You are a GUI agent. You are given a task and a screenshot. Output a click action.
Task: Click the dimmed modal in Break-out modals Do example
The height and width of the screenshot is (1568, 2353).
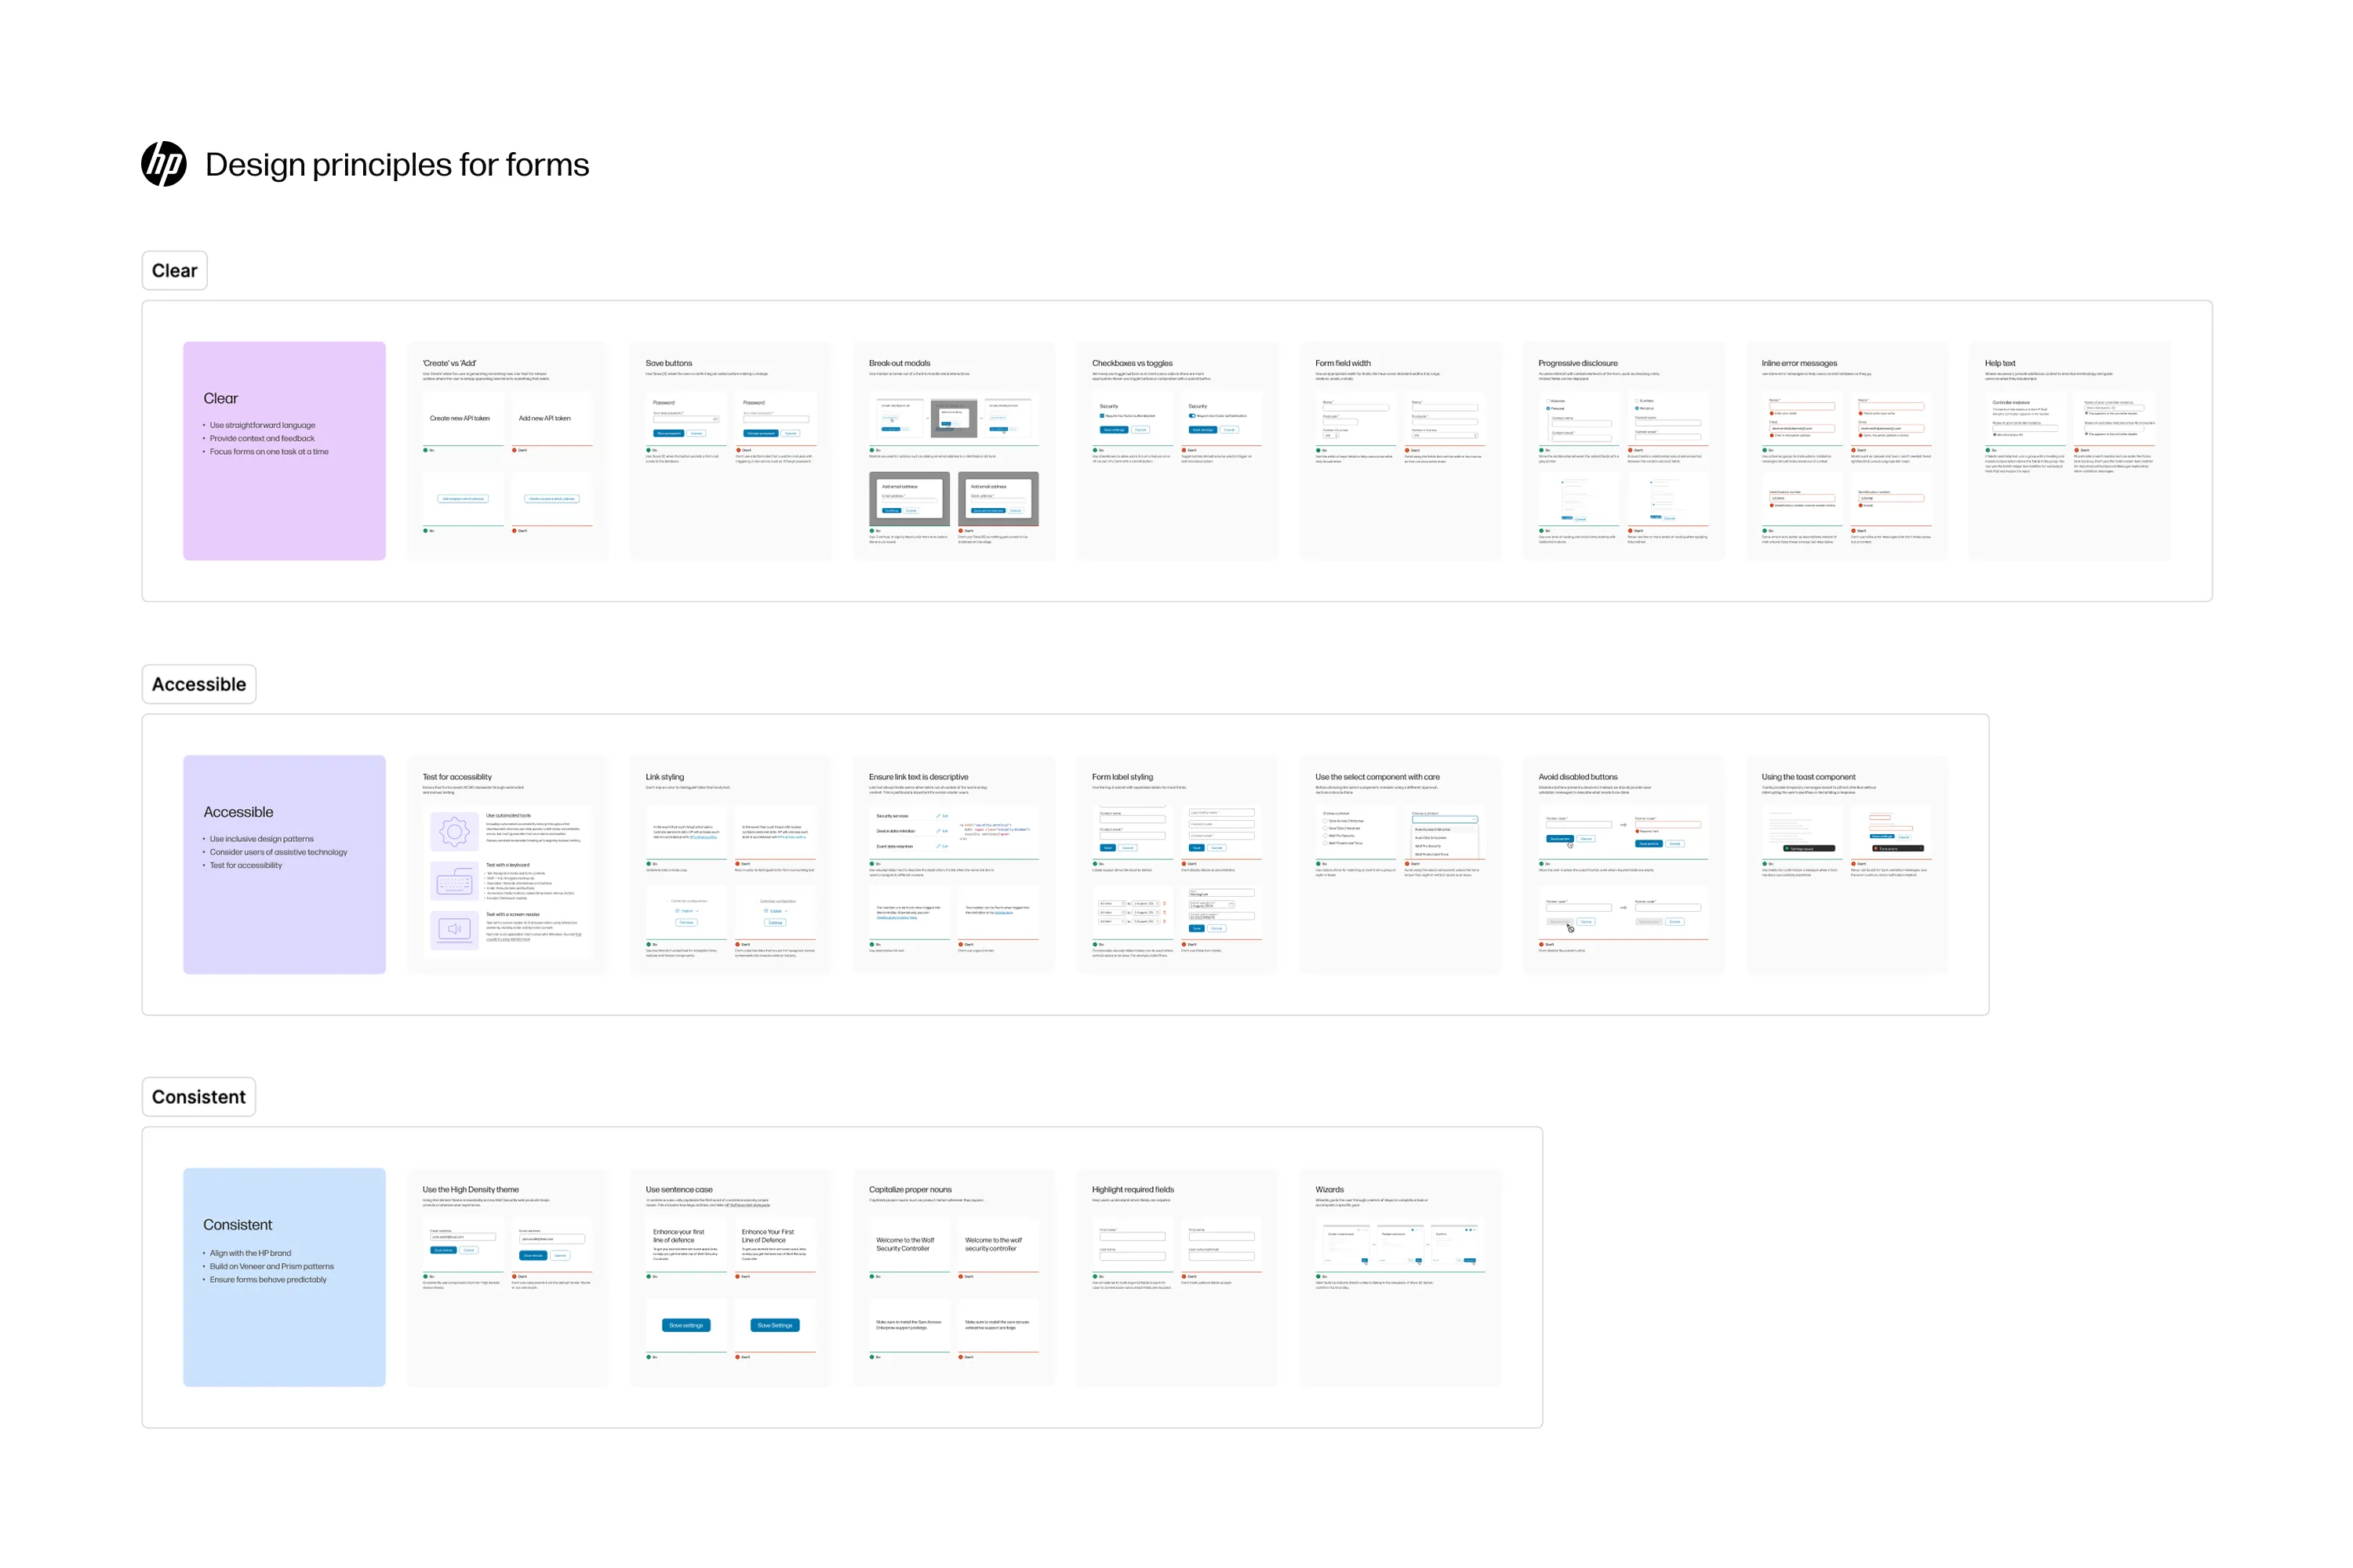pyautogui.click(x=954, y=418)
